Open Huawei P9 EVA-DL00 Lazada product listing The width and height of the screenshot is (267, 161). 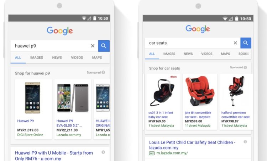click(73, 109)
